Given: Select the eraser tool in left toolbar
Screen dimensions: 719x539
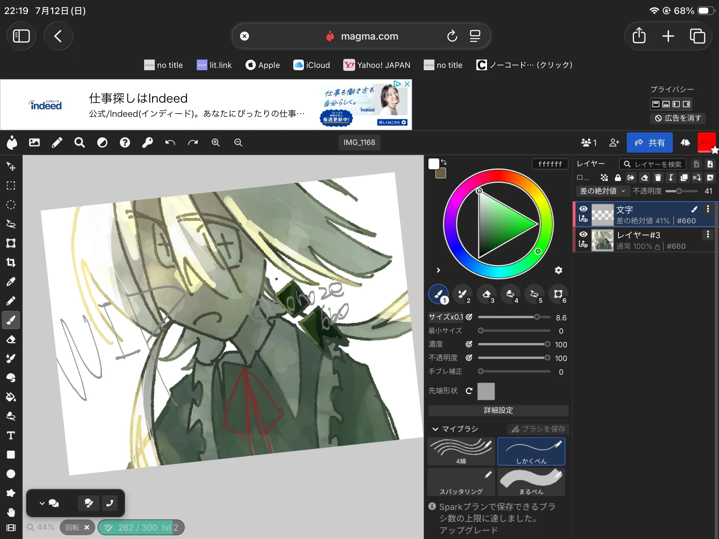Looking at the screenshot, I should [x=11, y=339].
